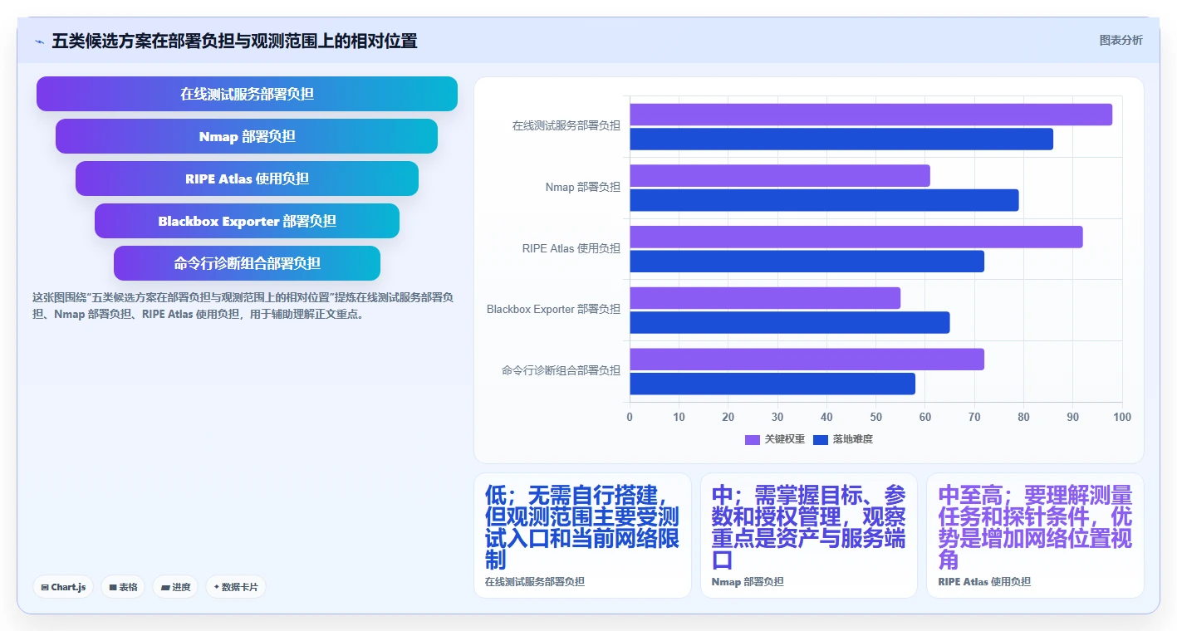Click the purple bar for Nmap 部署负担
The height and width of the screenshot is (631, 1177).
(x=780, y=176)
